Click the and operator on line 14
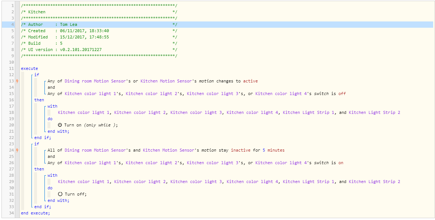 click(x=52, y=87)
